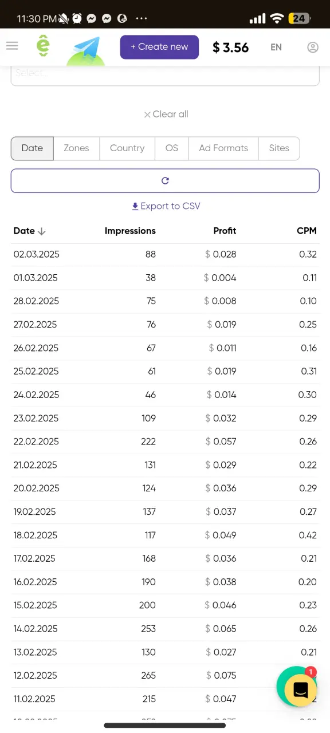Open the user profile account icon

pyautogui.click(x=313, y=47)
